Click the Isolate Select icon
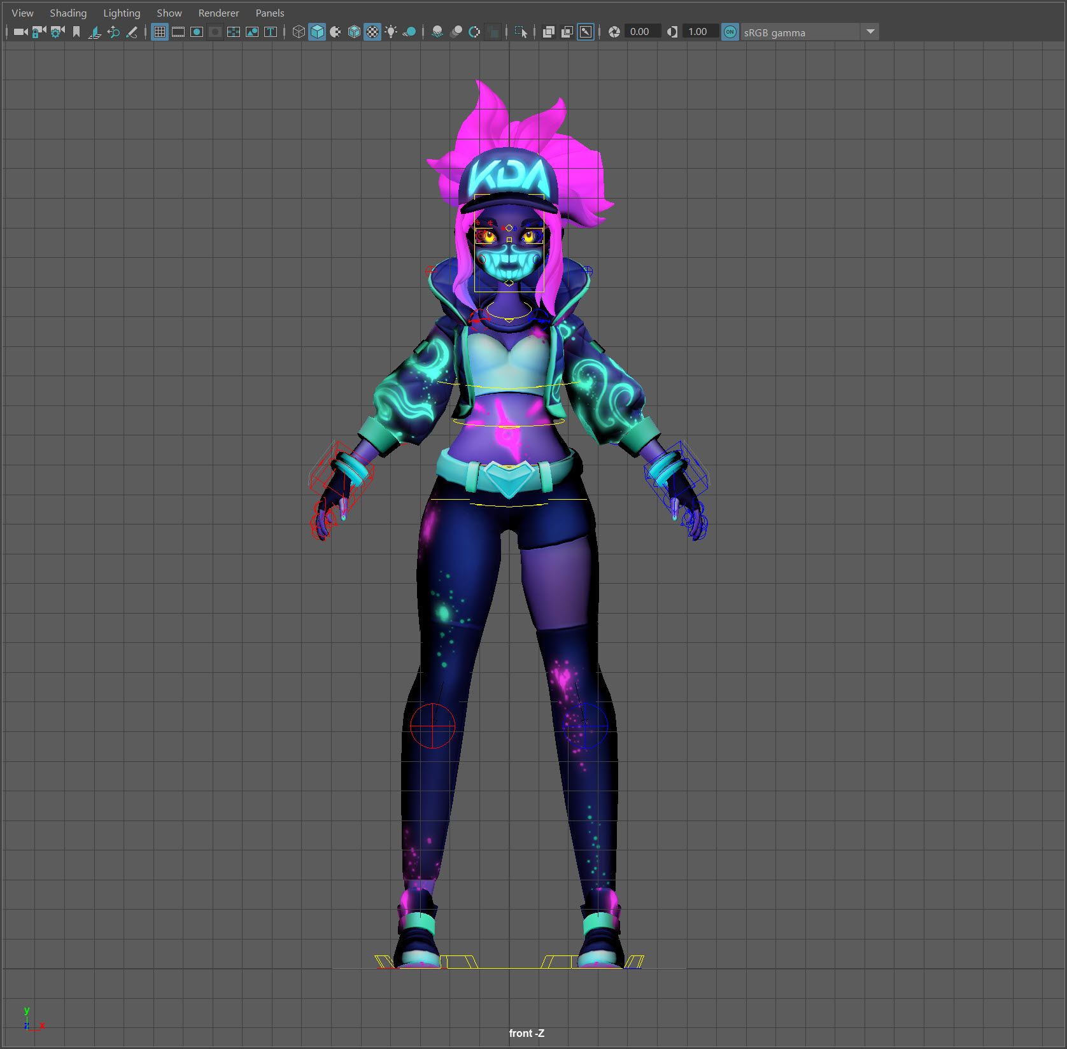1067x1049 pixels. pos(521,32)
